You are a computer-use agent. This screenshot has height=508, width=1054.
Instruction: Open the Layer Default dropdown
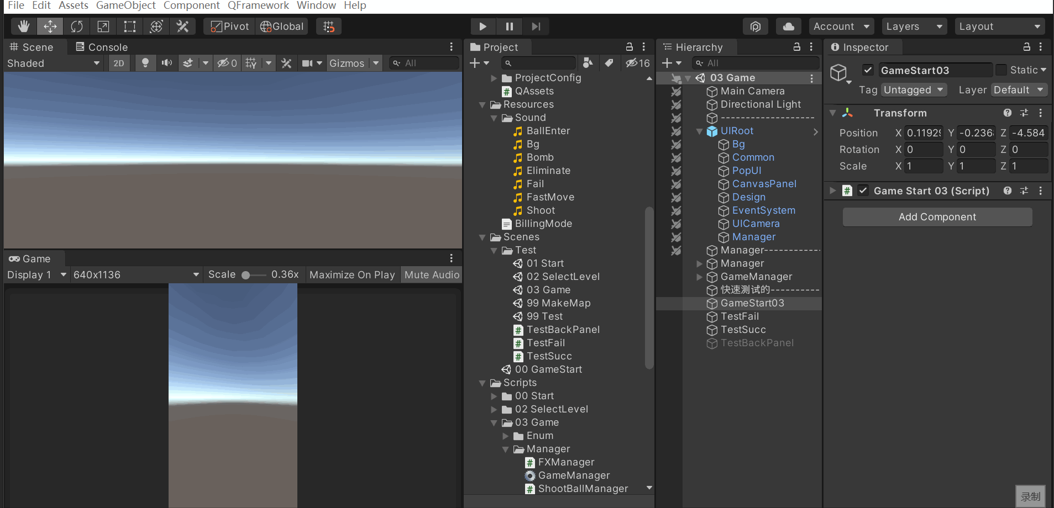point(1019,89)
